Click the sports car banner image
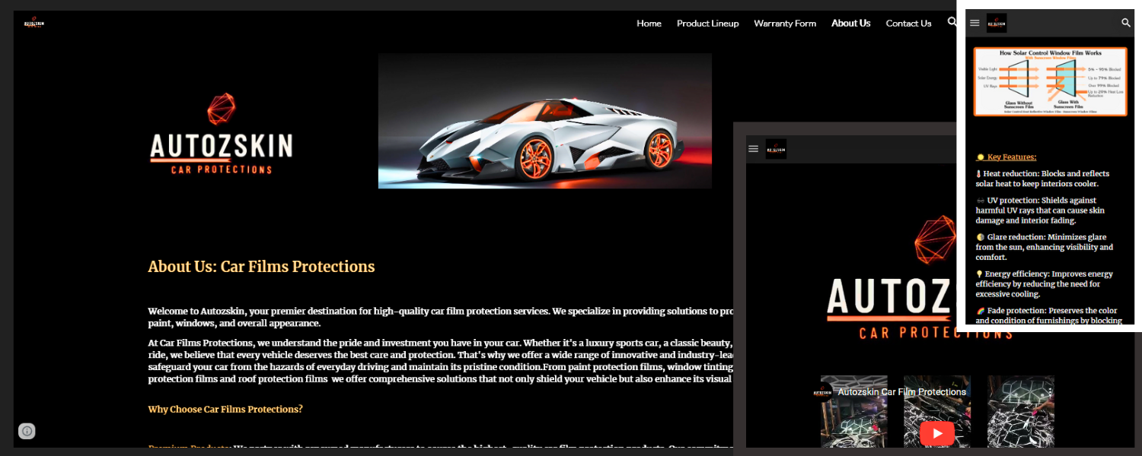Screen dimensions: 1142x456 tap(545, 121)
